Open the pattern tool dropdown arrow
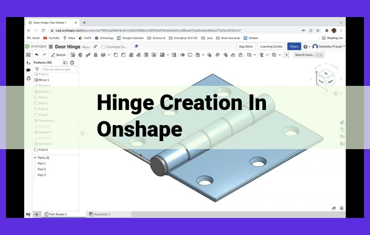The image size is (370, 235). (x=168, y=55)
